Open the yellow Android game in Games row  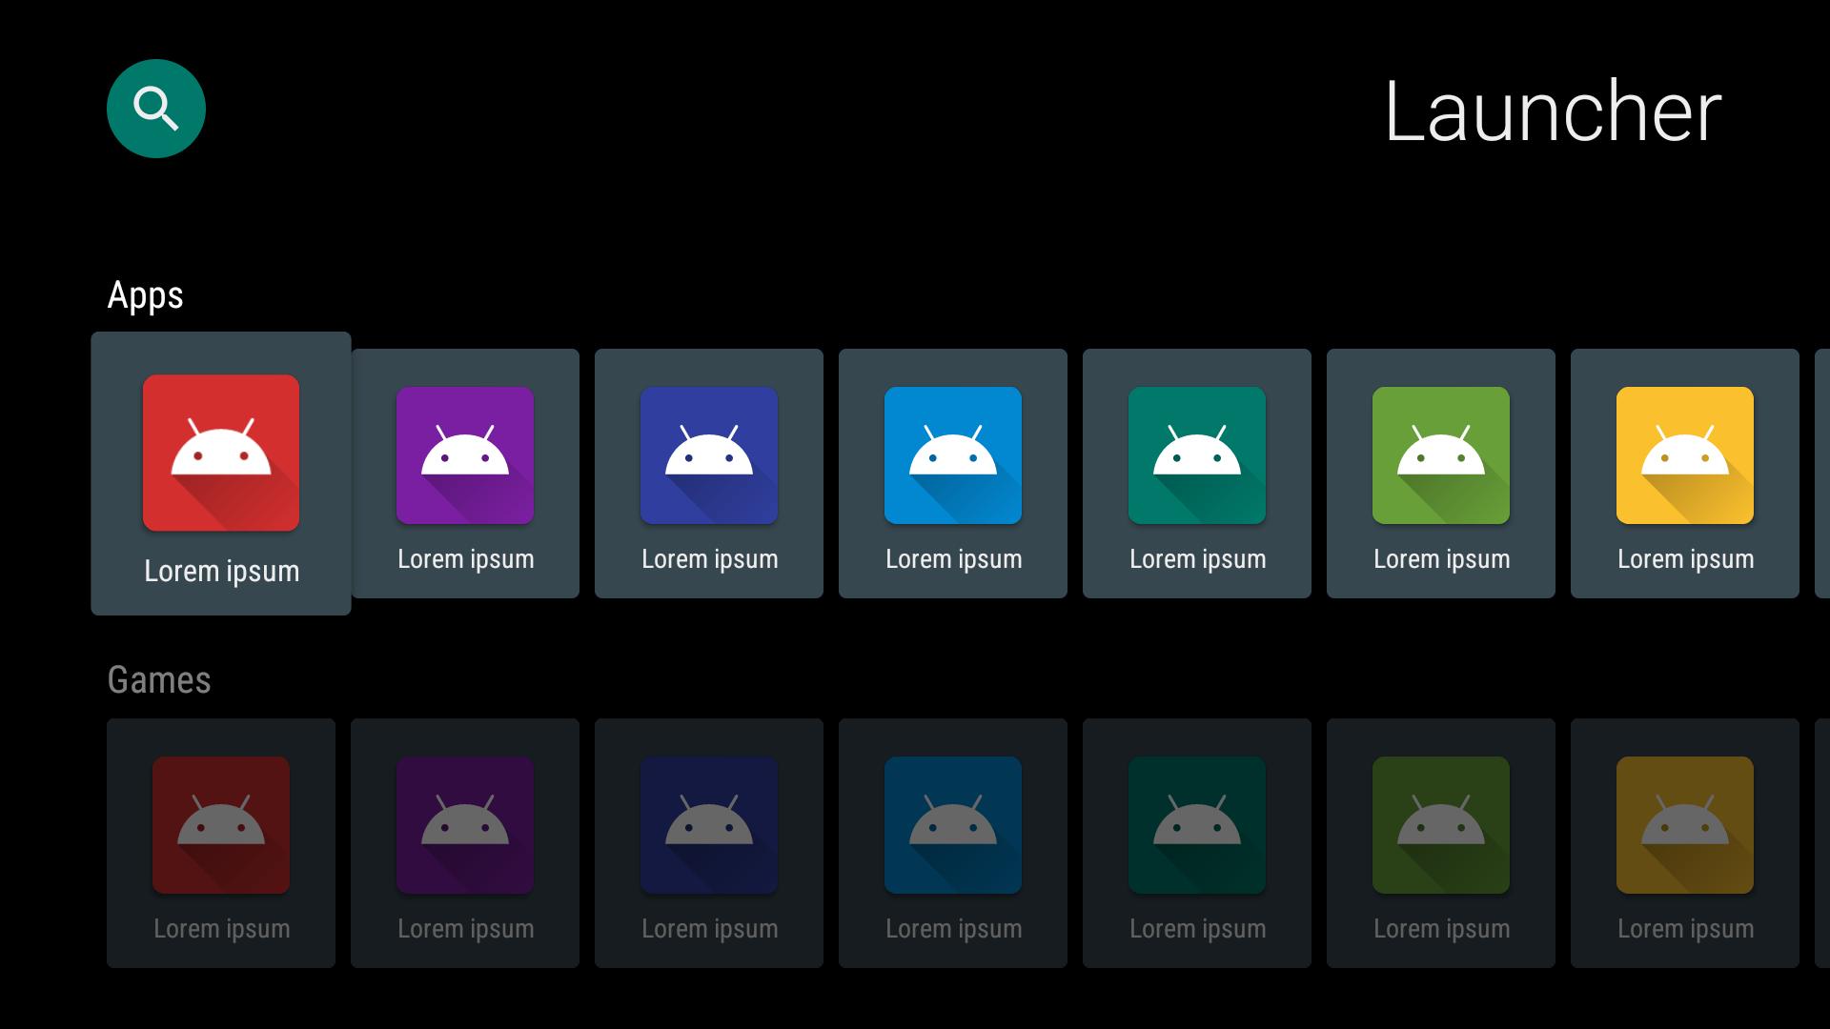1685,843
